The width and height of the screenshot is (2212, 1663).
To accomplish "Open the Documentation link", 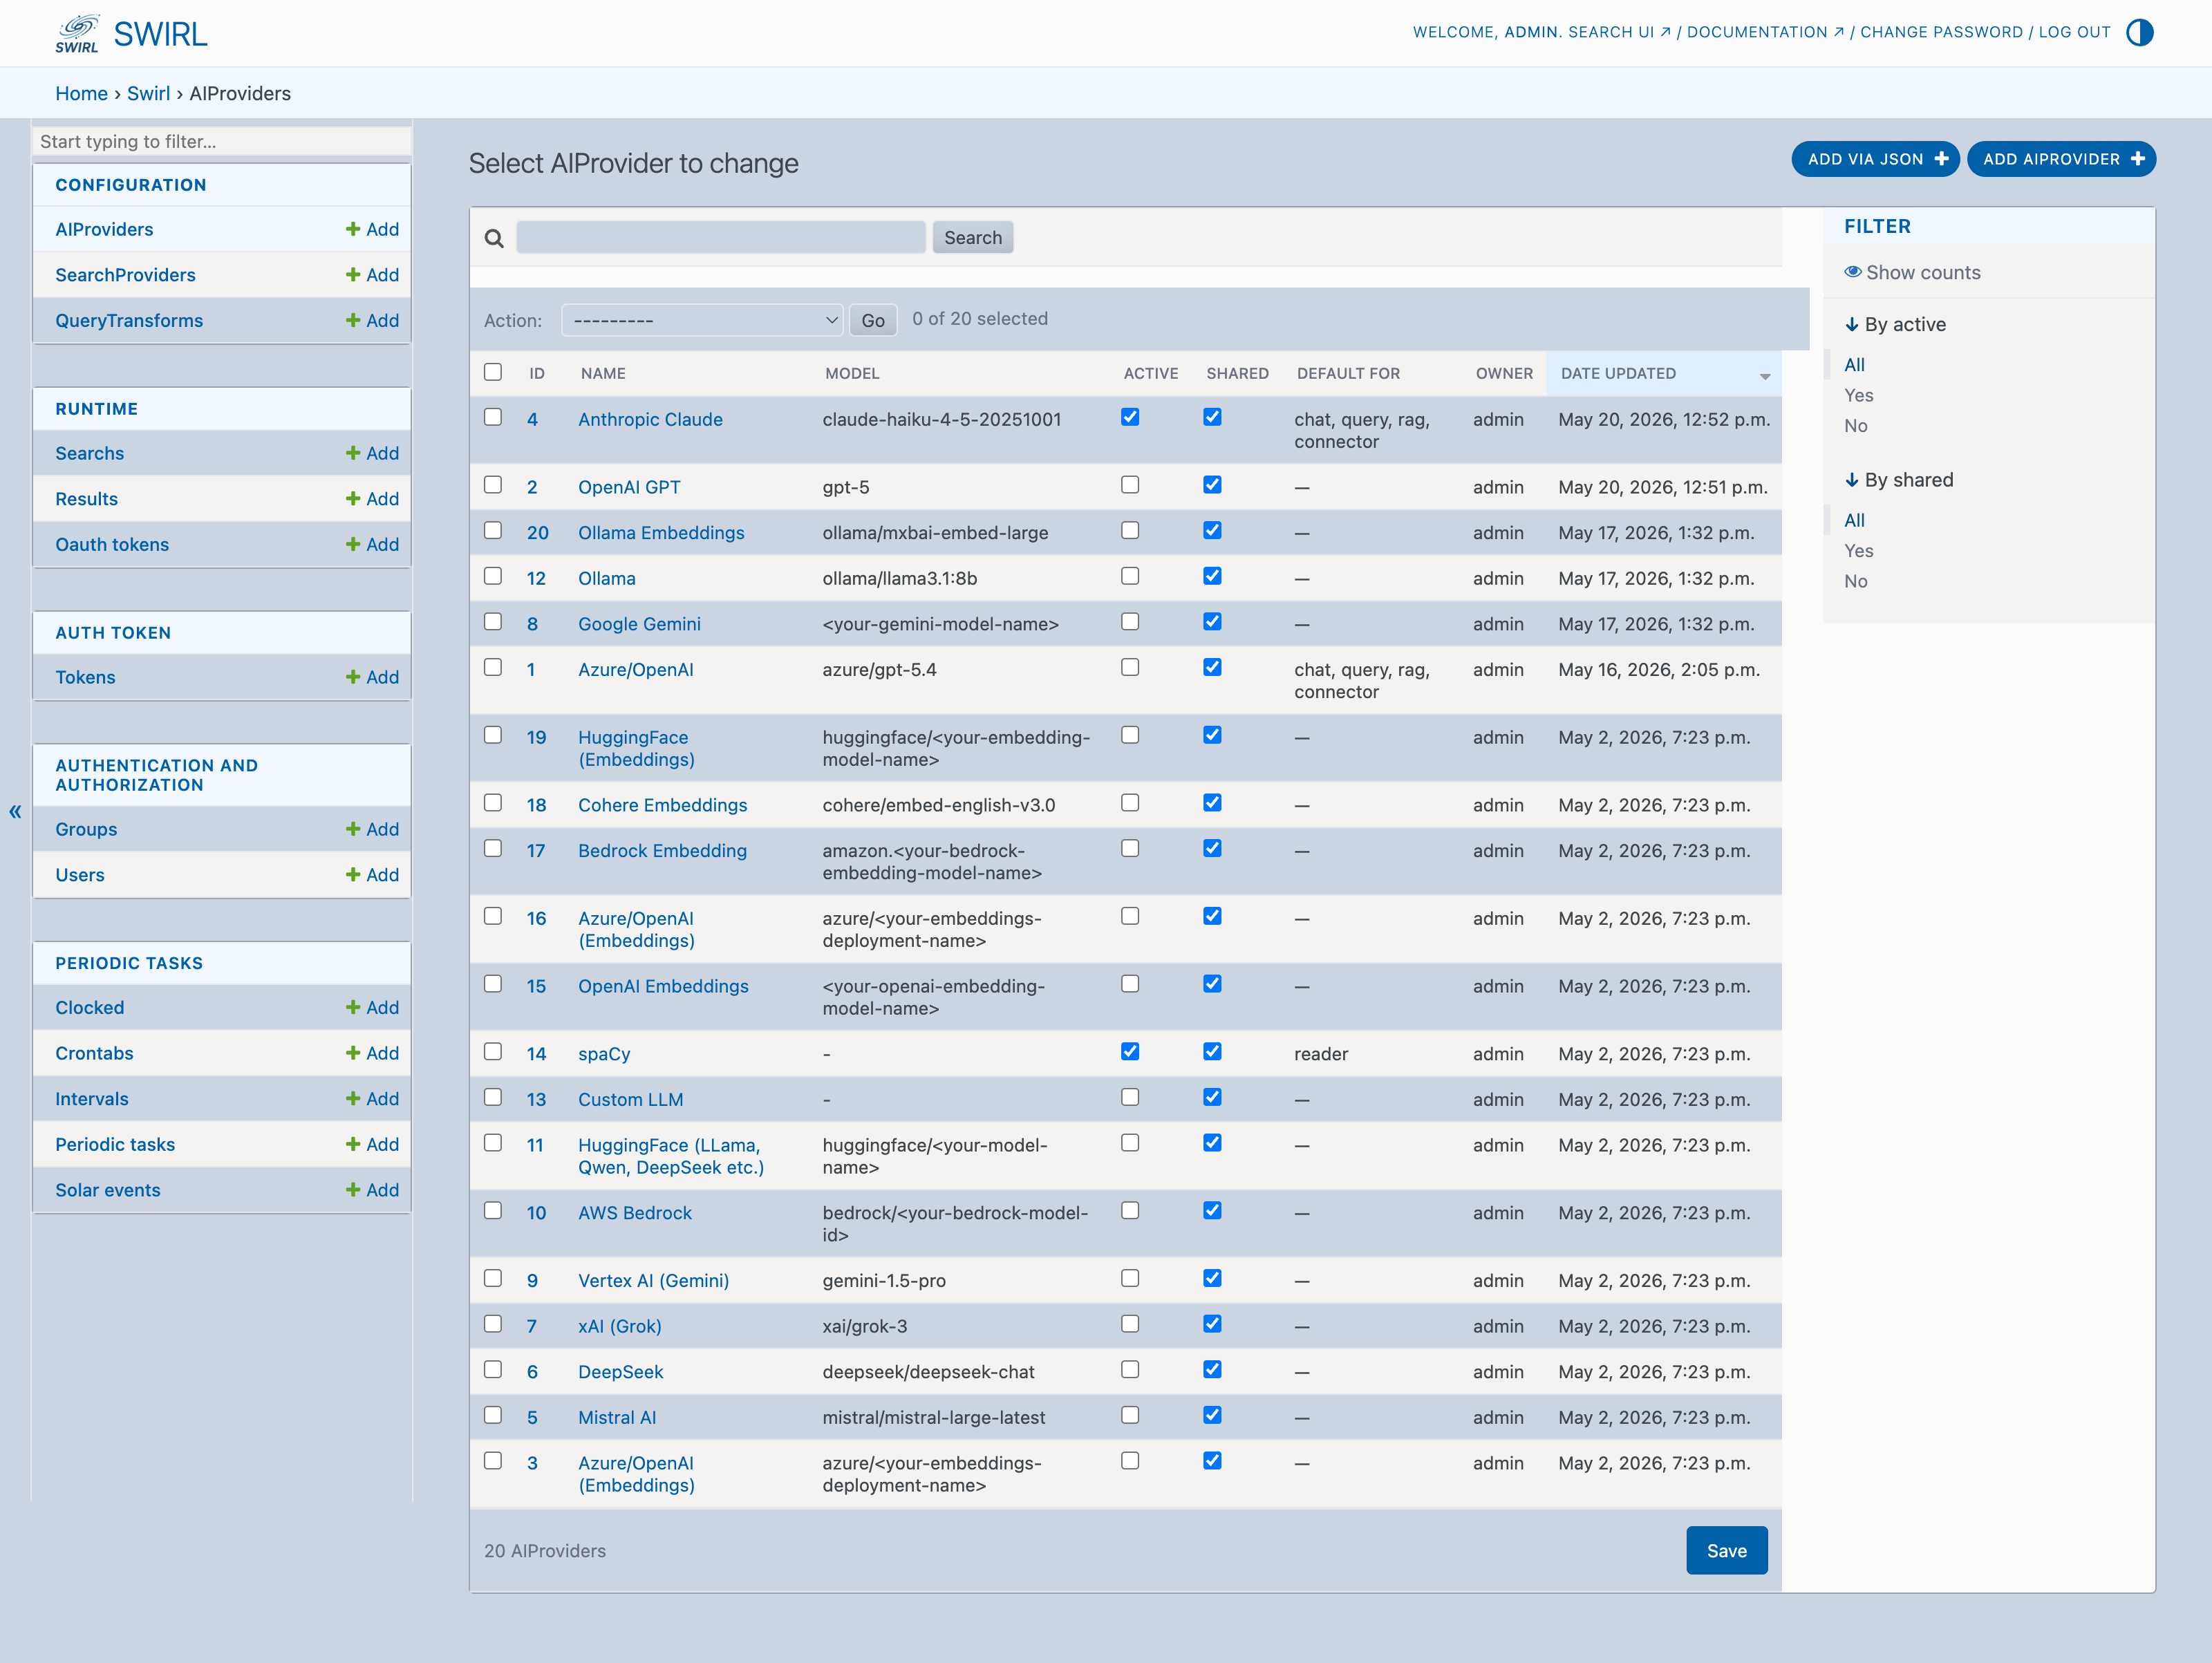I will point(1765,32).
